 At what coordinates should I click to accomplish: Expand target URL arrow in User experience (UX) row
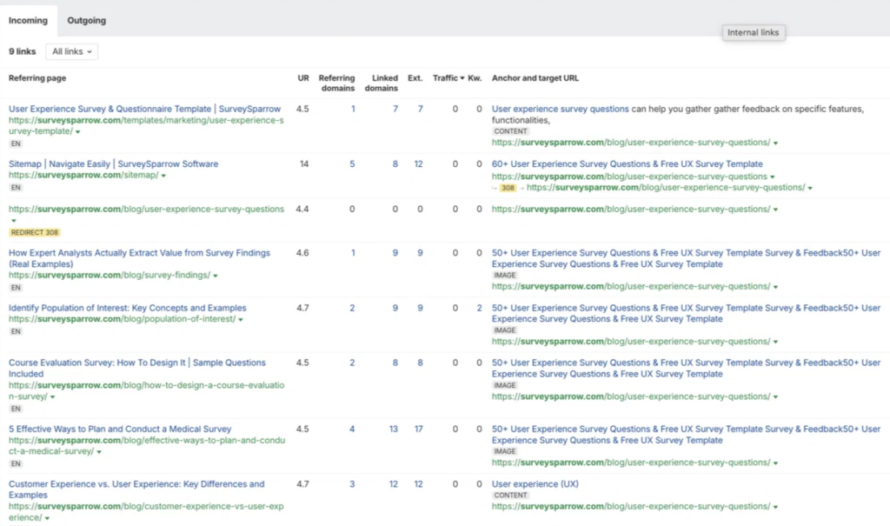click(x=775, y=507)
